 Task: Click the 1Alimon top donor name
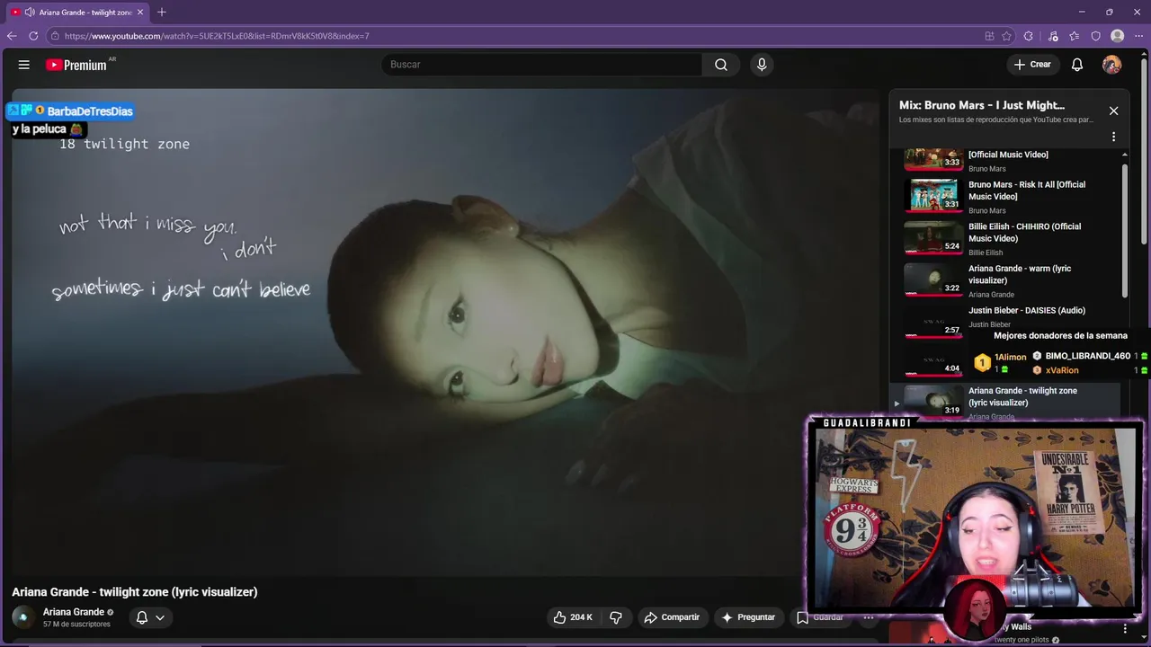tap(1010, 357)
